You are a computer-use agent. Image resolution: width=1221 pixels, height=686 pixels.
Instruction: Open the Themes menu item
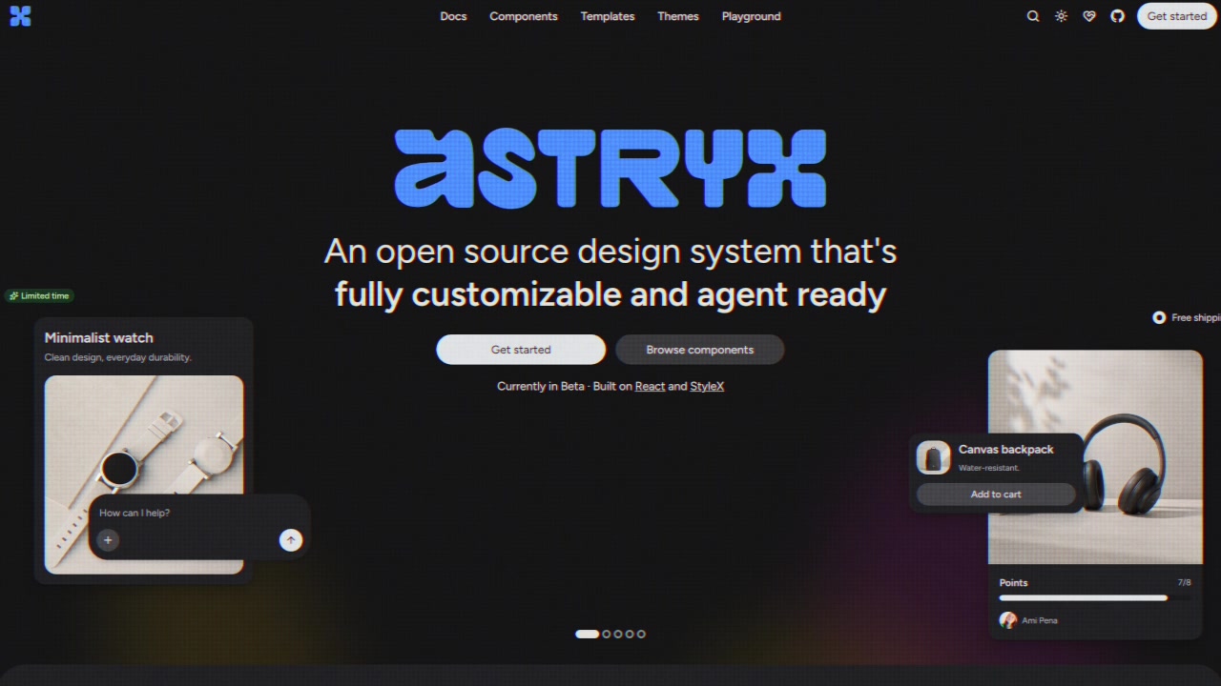[x=678, y=16]
